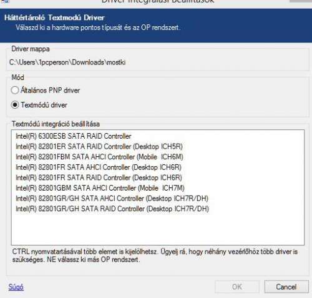This screenshot has height=298, width=312.
Task: Open the Súgó help link
Action: tap(16, 287)
